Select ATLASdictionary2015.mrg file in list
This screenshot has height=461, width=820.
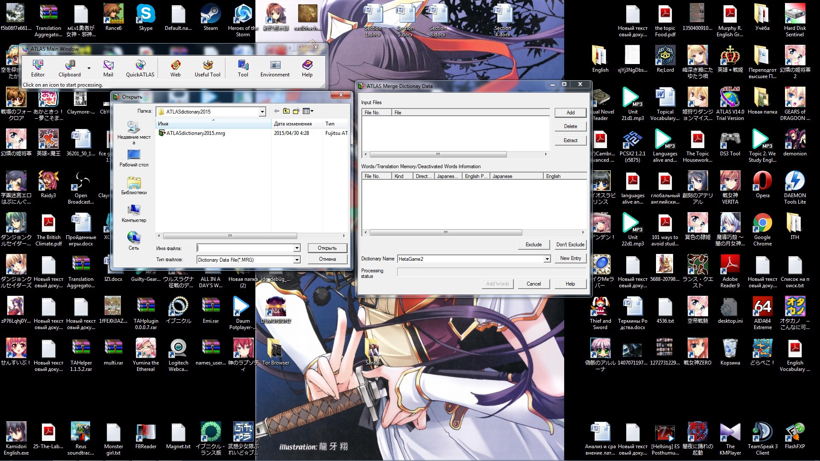point(195,133)
